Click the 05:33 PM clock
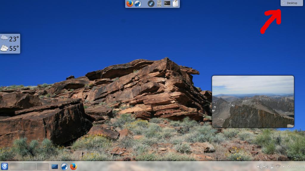This screenshot has width=305, height=171. click(295, 167)
